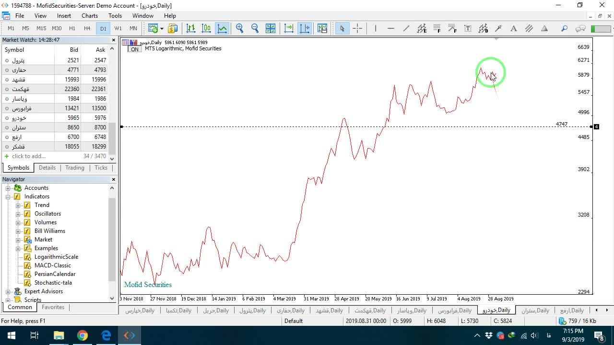Expand the Expert Advisors node

click(x=8, y=291)
